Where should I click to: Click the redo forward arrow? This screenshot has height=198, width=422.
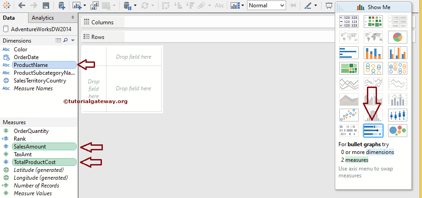pyautogui.click(x=34, y=5)
